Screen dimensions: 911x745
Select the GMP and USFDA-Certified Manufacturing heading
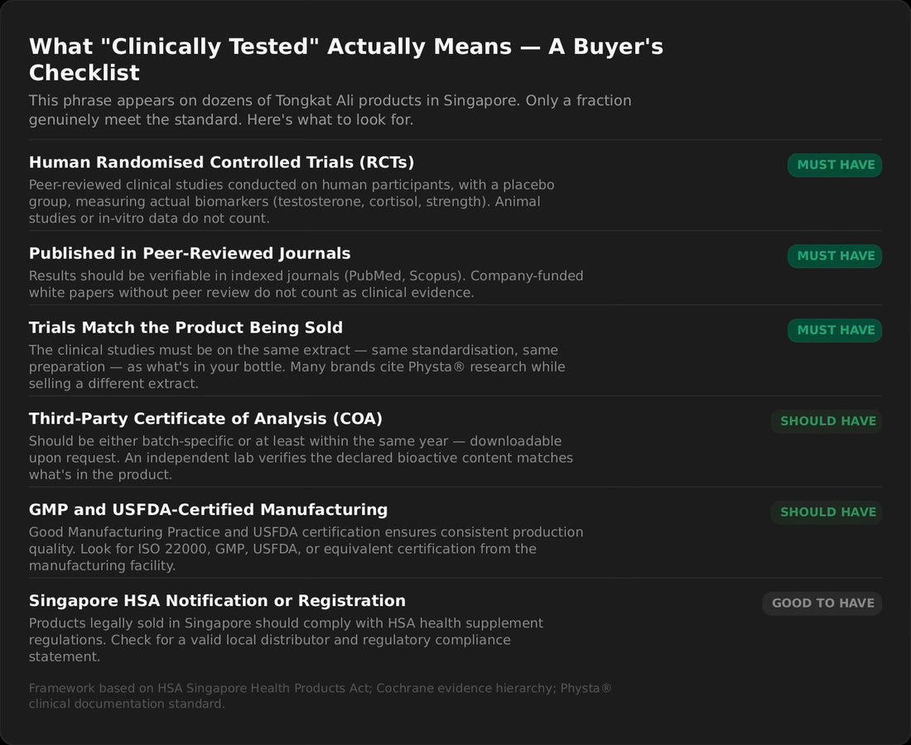[208, 510]
